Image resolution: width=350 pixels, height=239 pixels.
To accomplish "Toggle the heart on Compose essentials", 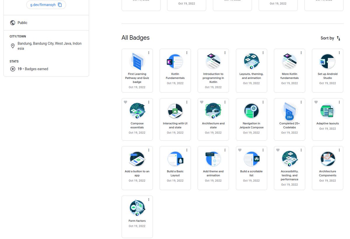I will point(125,102).
